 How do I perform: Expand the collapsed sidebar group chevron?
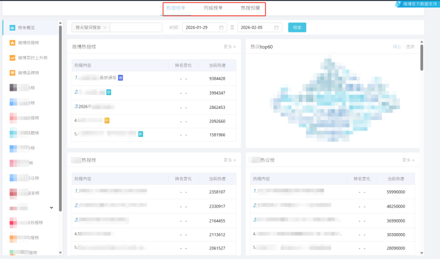pyautogui.click(x=51, y=208)
